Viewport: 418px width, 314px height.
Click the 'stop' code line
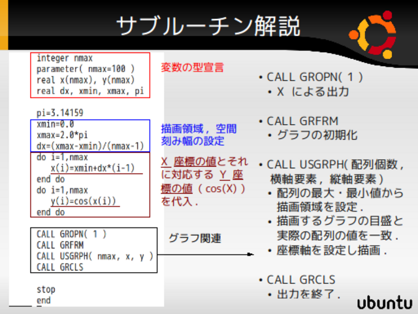tap(46, 288)
